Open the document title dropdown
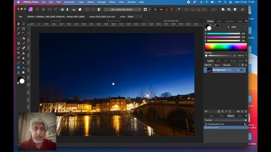 (122, 9)
